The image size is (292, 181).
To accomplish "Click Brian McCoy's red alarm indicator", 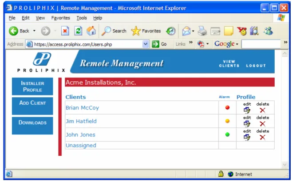I will [227, 107].
